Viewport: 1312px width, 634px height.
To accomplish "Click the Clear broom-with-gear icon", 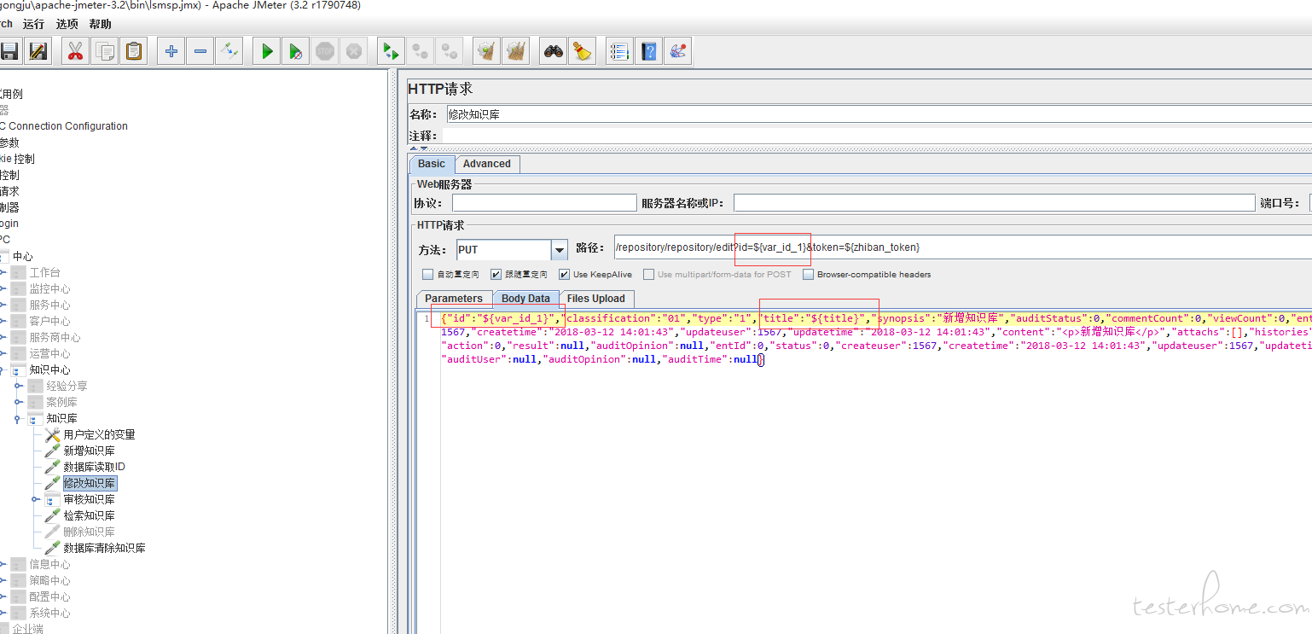I will 487,51.
